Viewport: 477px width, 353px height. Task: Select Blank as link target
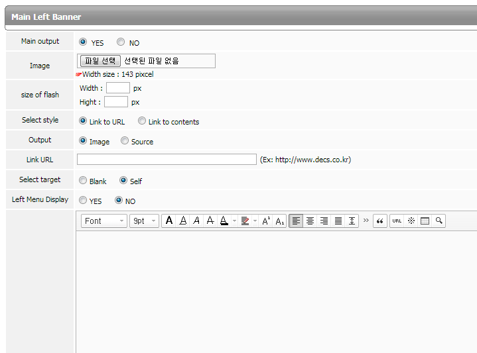click(x=83, y=180)
